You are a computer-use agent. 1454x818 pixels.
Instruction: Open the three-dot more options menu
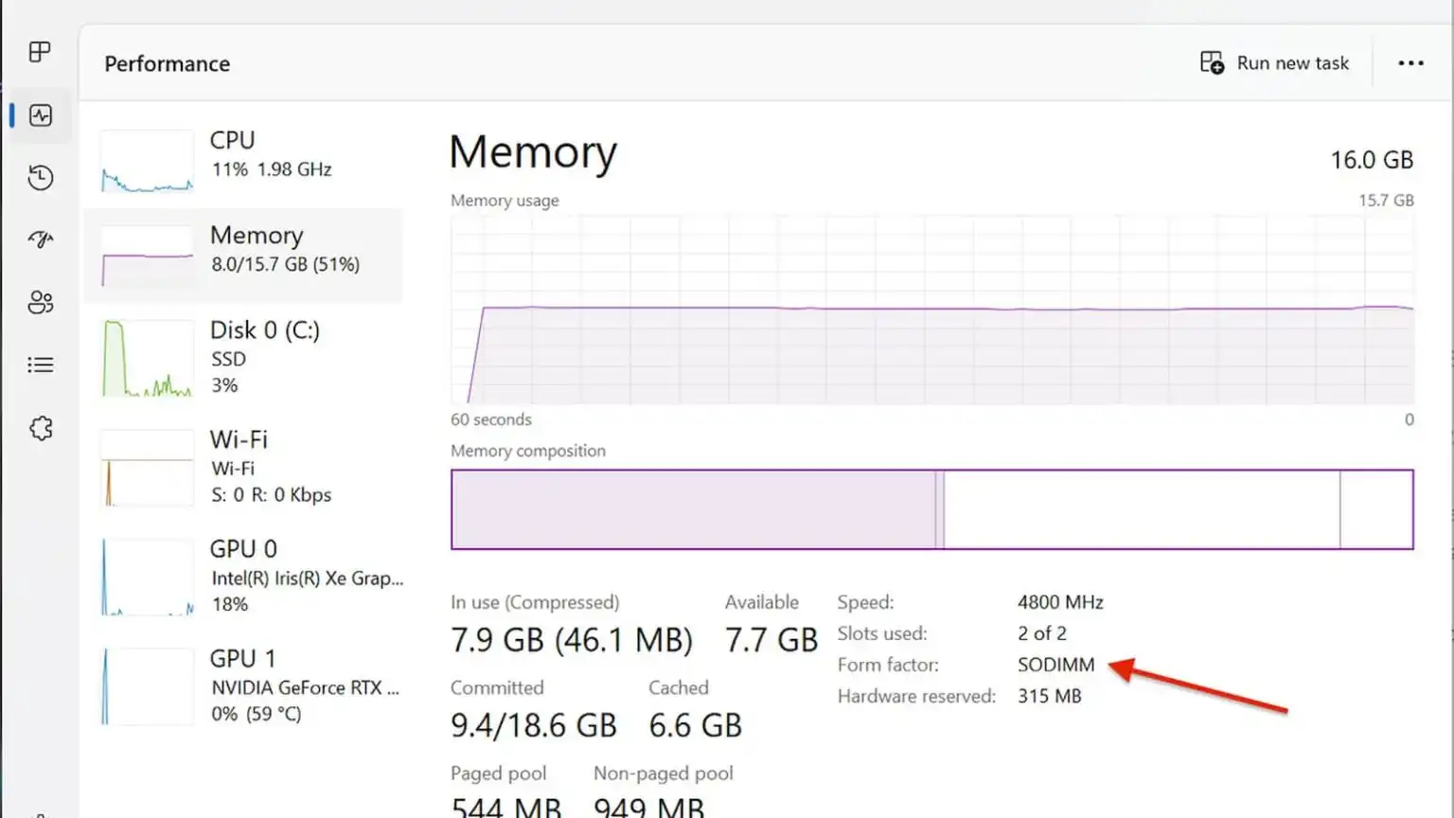pyautogui.click(x=1410, y=63)
